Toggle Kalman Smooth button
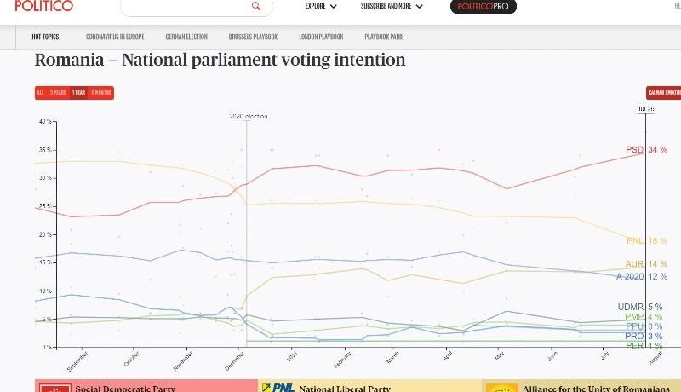Image resolution: width=681 pixels, height=392 pixels. (664, 92)
